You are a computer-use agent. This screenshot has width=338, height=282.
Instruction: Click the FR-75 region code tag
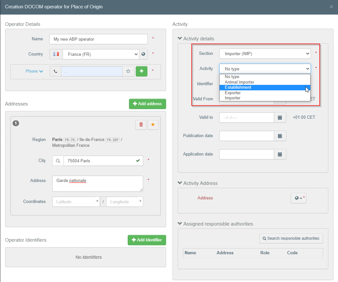70,140
